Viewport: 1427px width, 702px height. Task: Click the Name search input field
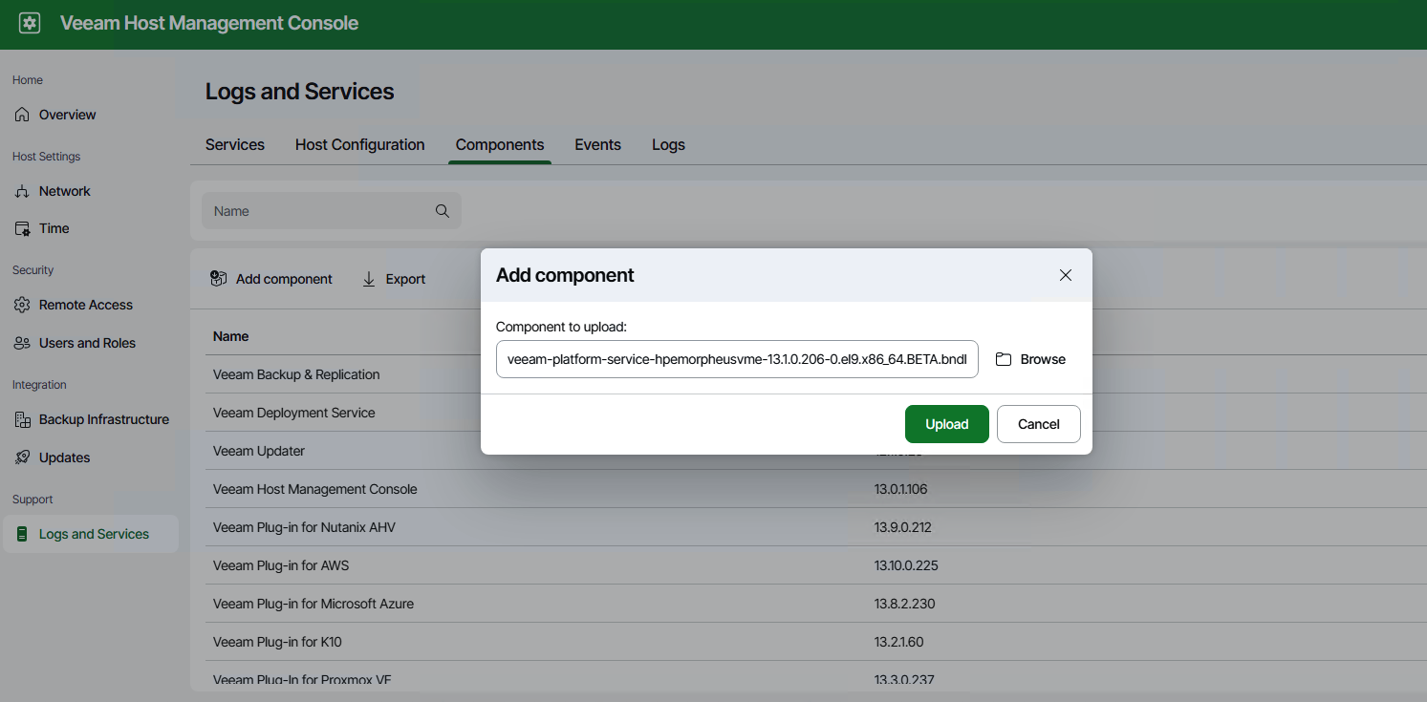[331, 211]
